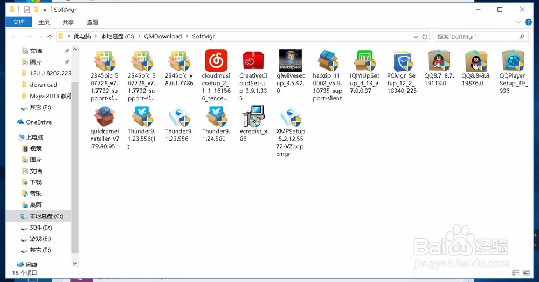539x282 pixels.
Task: Select the CreativeCloudSet-Up Adobe installer
Action: tap(253, 75)
